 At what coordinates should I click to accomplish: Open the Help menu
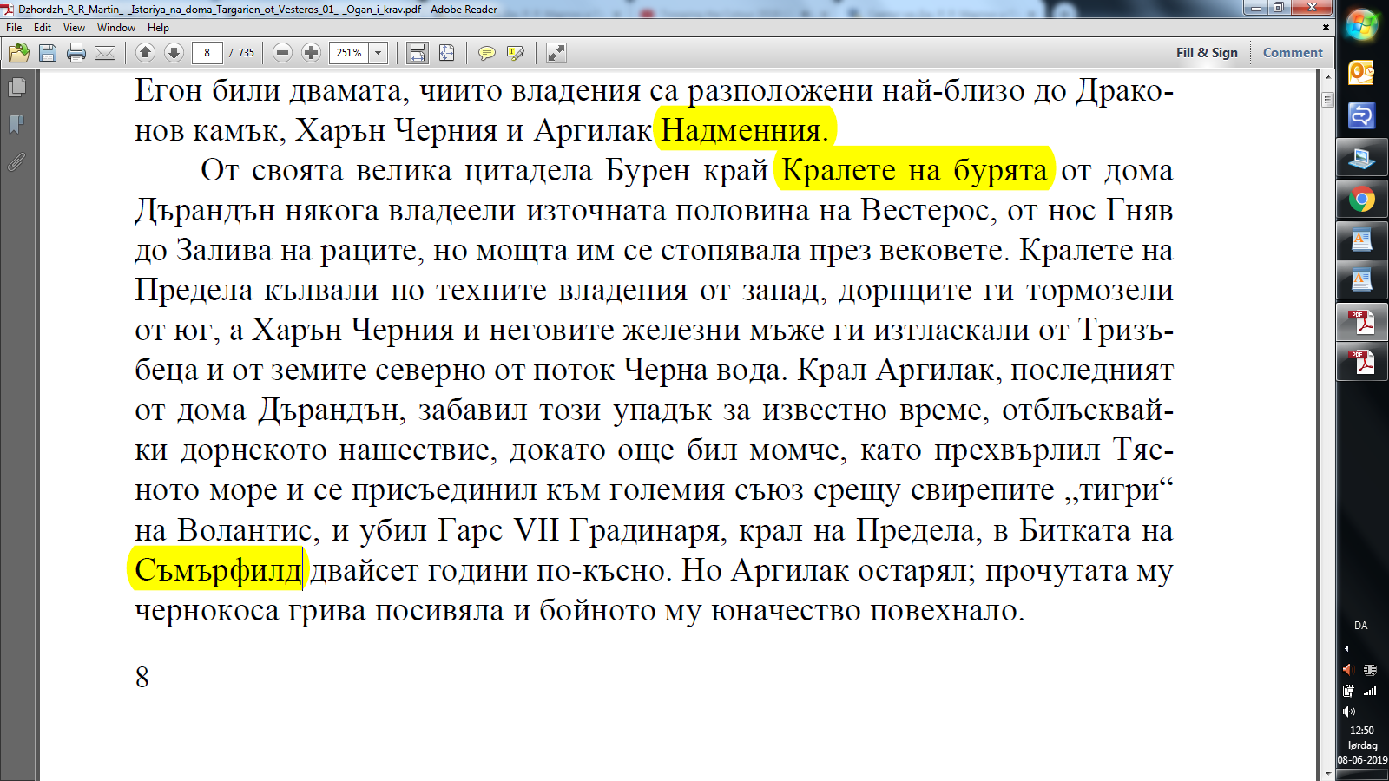tap(158, 28)
